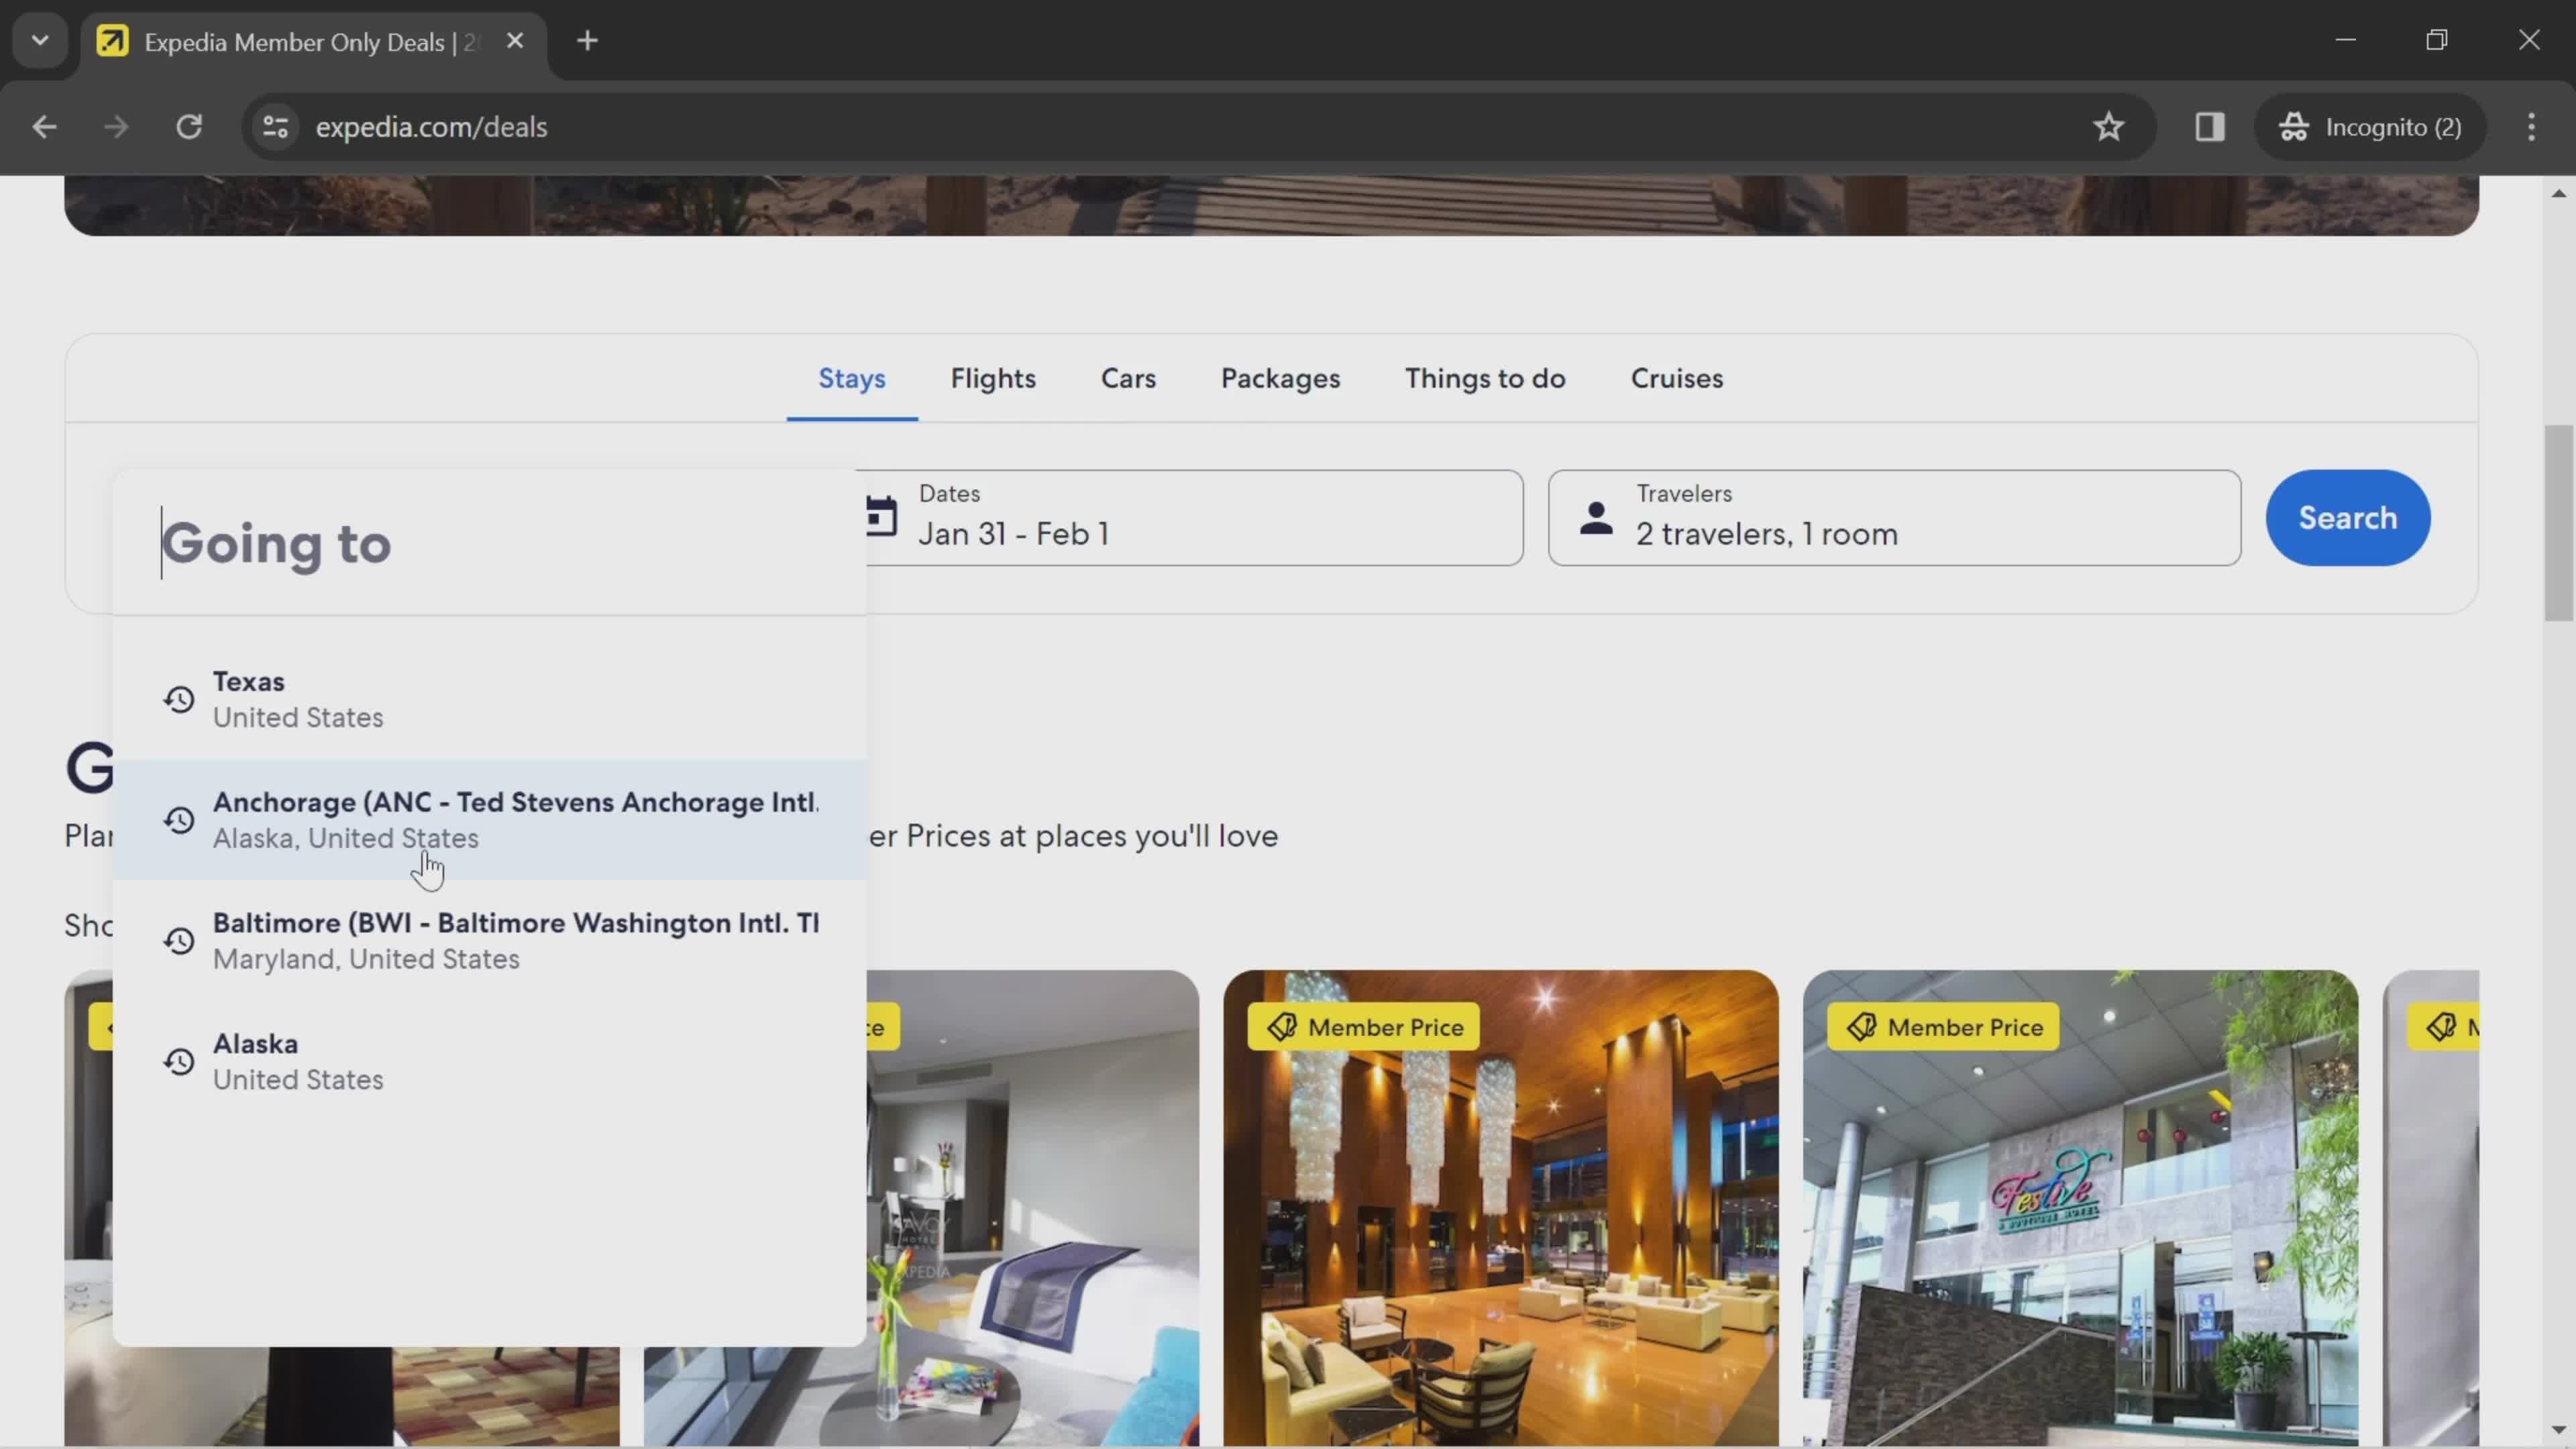Reload the current page
This screenshot has width=2576, height=1449.
(189, 127)
